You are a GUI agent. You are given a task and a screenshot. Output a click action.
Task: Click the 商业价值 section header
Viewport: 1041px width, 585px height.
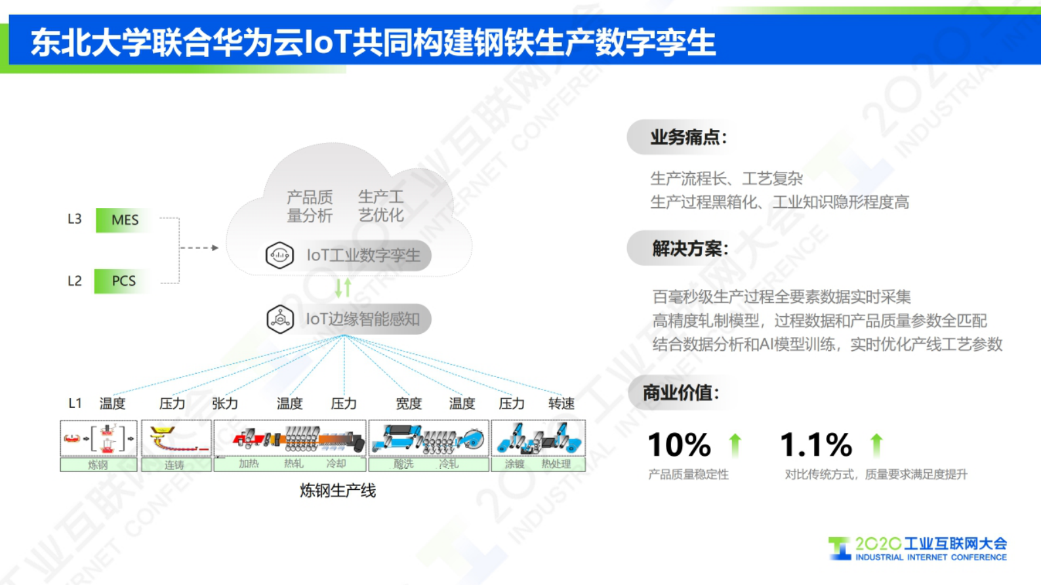coord(681,393)
